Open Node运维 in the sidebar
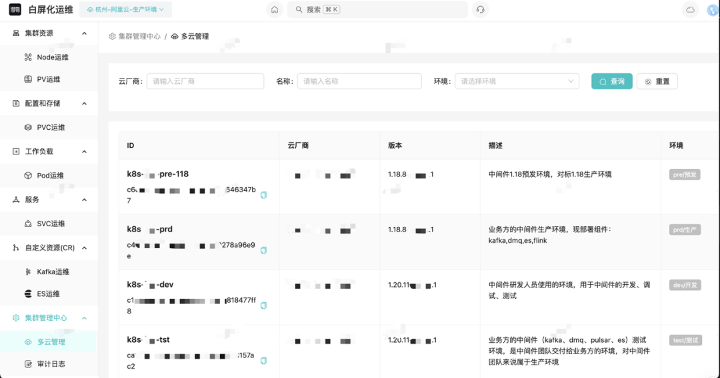The height and width of the screenshot is (378, 720). 52,57
